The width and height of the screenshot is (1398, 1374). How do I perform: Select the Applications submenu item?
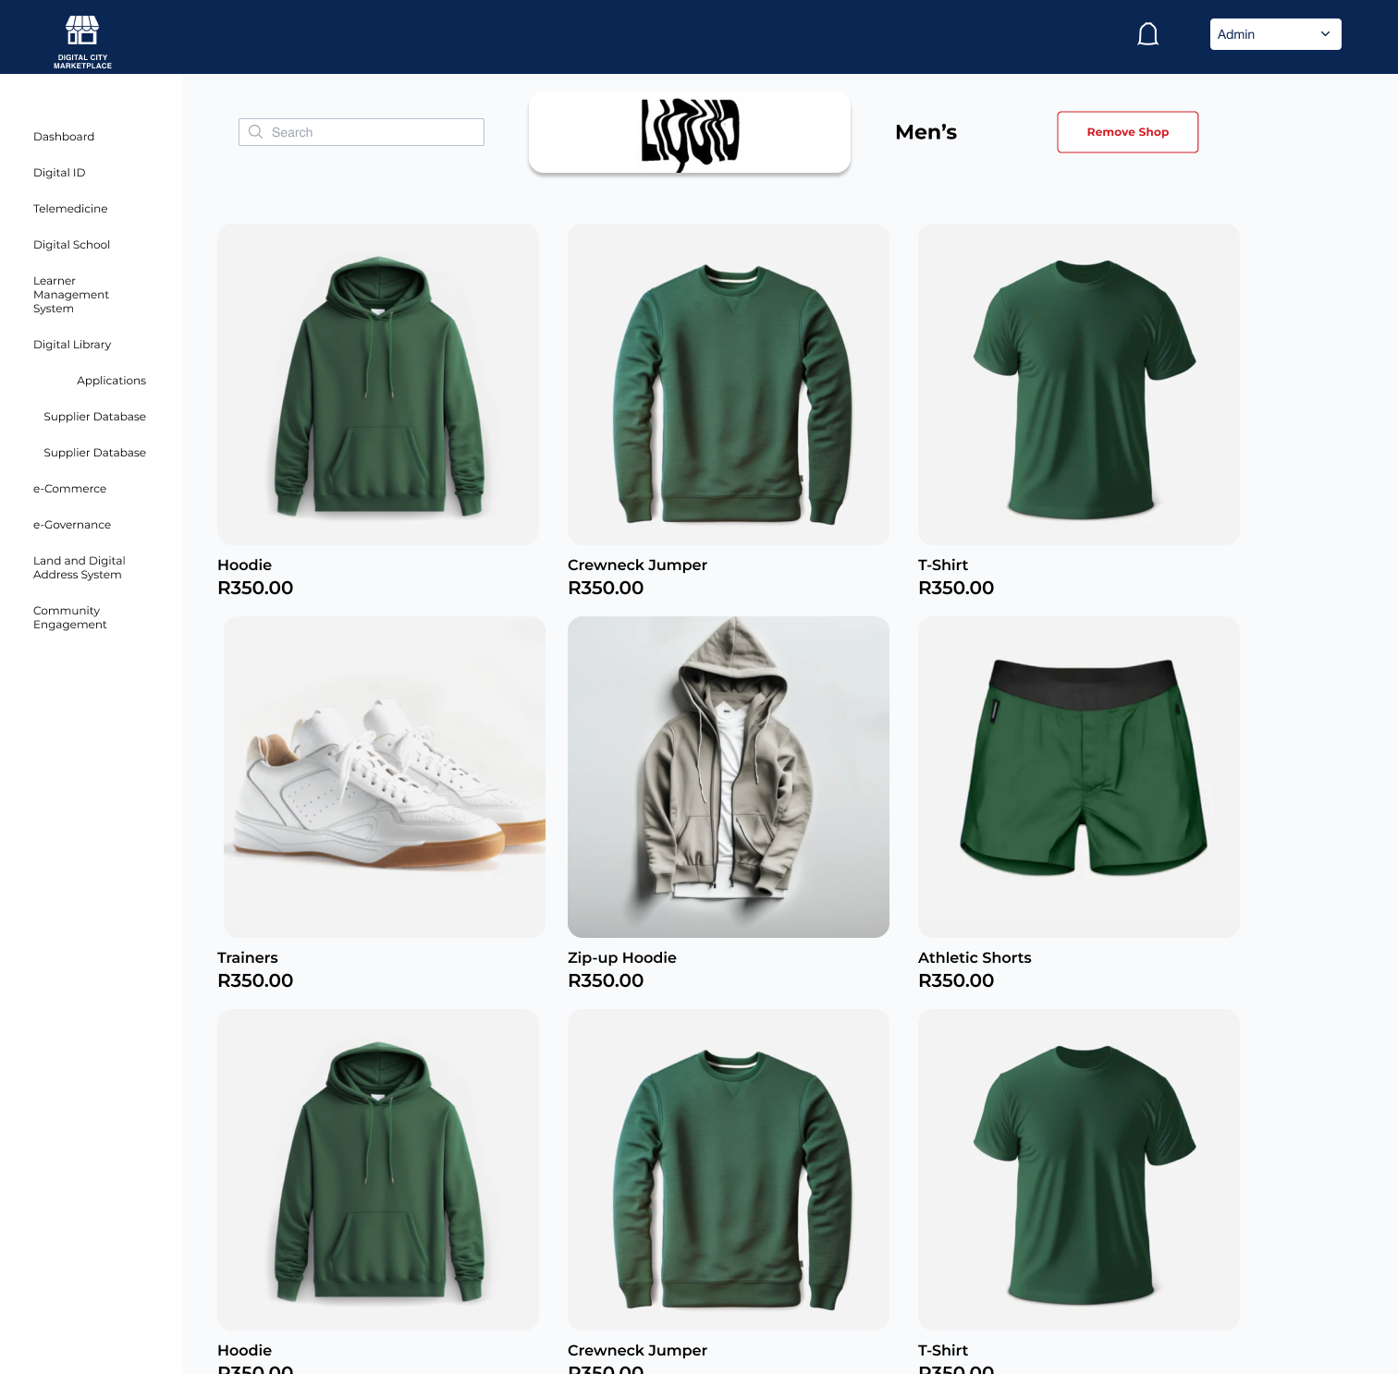pyautogui.click(x=111, y=381)
